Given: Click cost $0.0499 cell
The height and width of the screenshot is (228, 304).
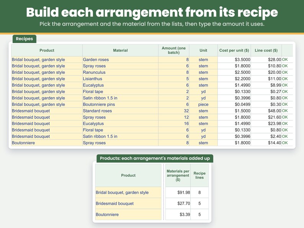Looking at the screenshot, I should [234, 104].
